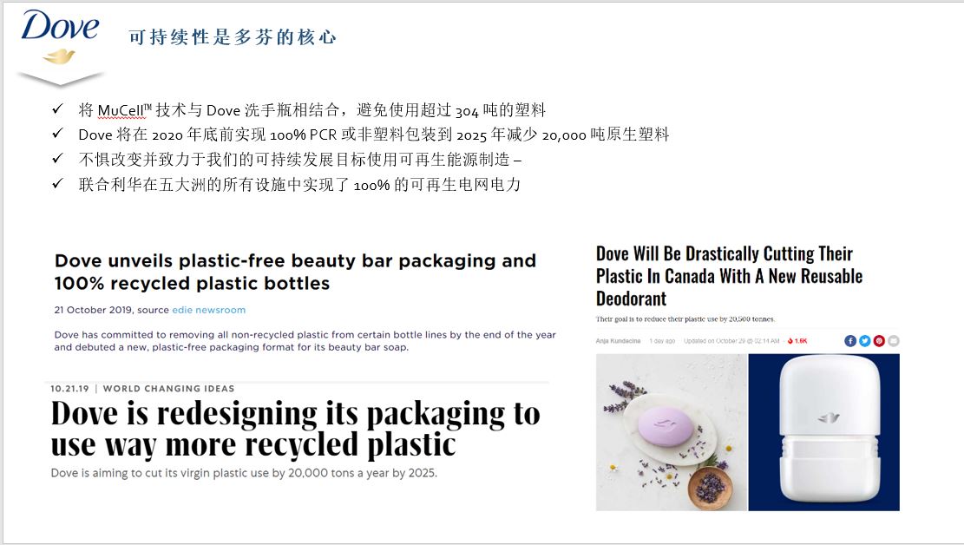Click the golden dove bird emblem

click(x=59, y=56)
